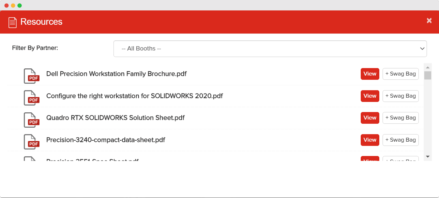This screenshot has height=198, width=439.
Task: Add the Dell Precision brochure to Swag Bag
Action: click(x=401, y=74)
